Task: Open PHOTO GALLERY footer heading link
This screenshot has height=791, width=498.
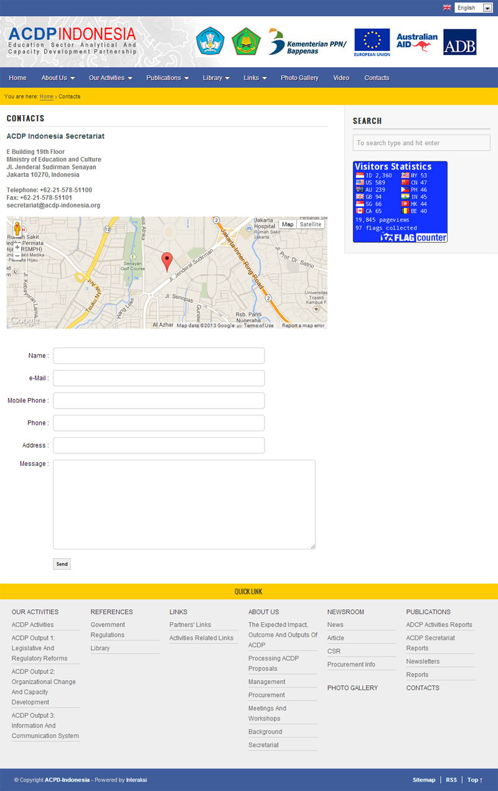Action: (x=352, y=688)
